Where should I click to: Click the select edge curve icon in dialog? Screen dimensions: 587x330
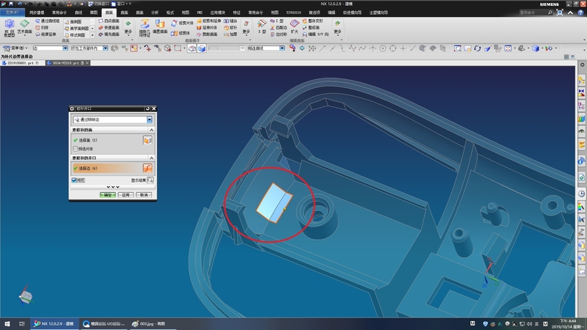[x=147, y=169]
